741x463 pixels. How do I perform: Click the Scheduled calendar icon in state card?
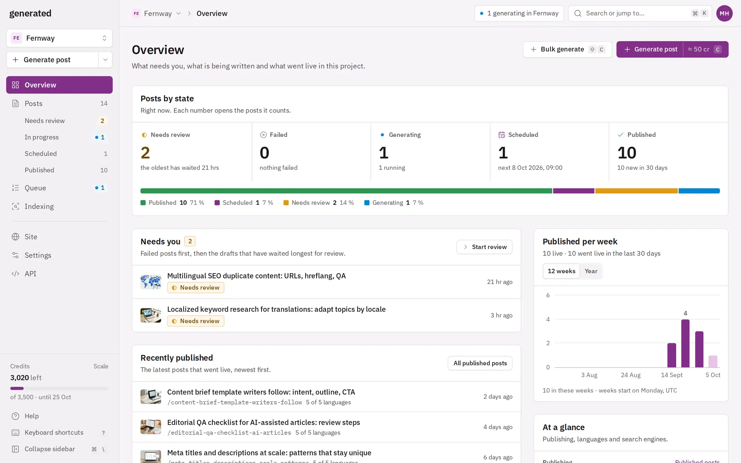pos(502,135)
